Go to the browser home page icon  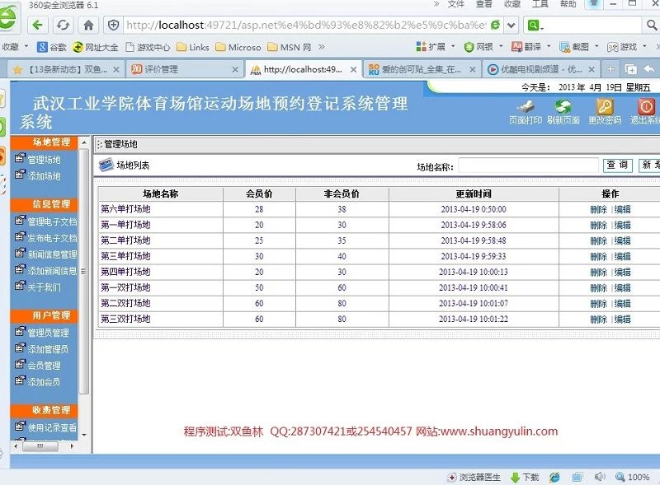(88, 25)
